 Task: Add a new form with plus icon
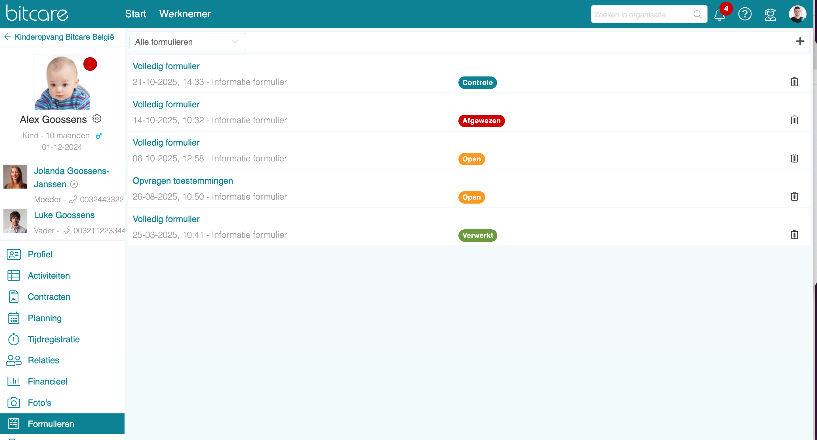tap(800, 41)
